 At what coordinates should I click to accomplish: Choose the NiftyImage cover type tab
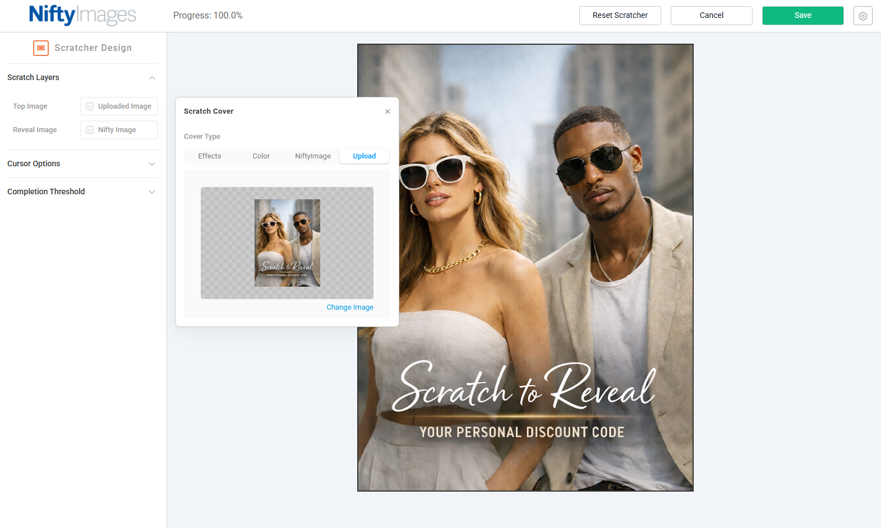click(313, 156)
